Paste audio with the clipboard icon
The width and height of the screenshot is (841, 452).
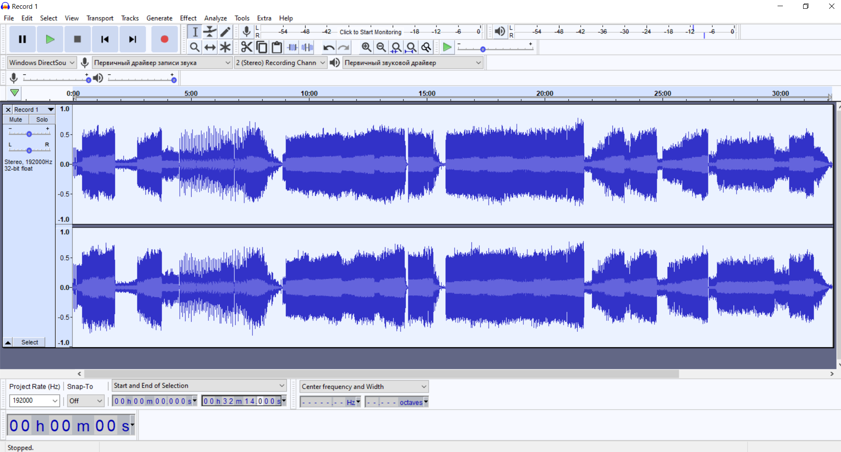tap(277, 47)
